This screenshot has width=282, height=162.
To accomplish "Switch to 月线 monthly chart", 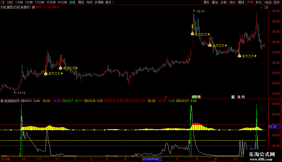I will pyautogui.click(x=89, y=2).
